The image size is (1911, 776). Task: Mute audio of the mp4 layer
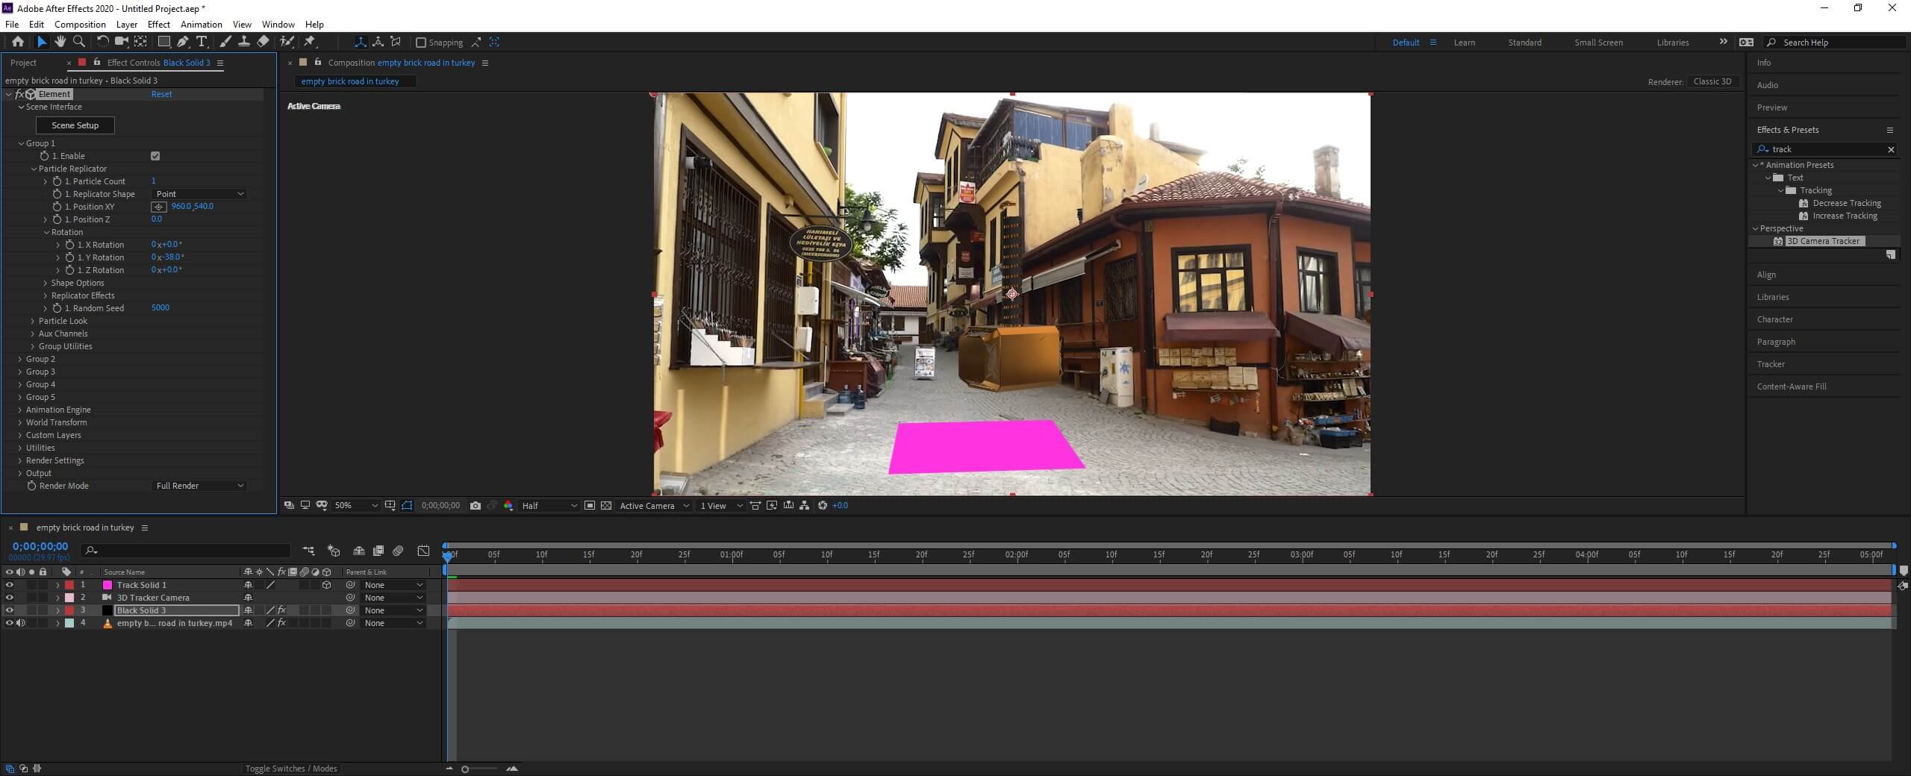21,623
